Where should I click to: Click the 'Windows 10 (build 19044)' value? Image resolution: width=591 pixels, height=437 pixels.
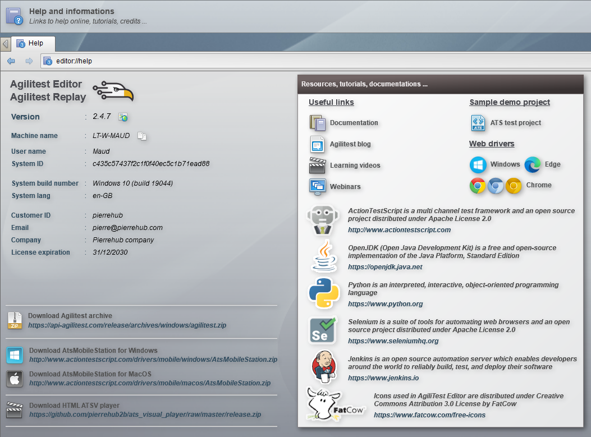(x=132, y=183)
